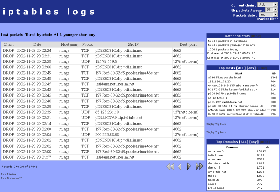This screenshot has width=280, height=192.
Task: Select the rima-tde.net domain entry
Action: tap(217, 172)
